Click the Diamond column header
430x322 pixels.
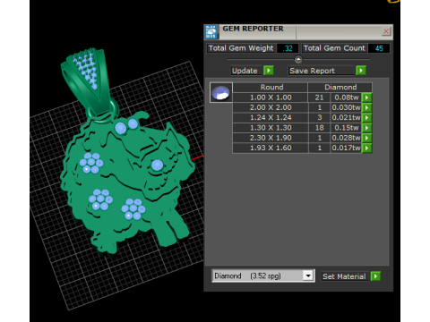point(340,87)
